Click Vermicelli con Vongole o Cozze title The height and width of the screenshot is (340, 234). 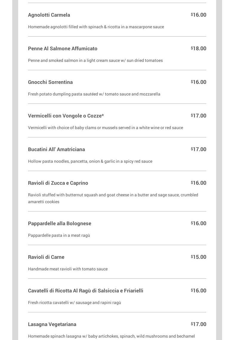[x=66, y=116]
